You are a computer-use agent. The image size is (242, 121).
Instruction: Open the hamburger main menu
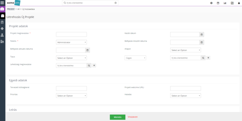pyautogui.click(x=2, y=3)
